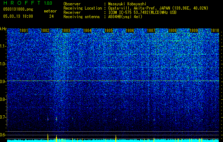Image resolution: width=223 pixels, height=142 pixels.
Task: Click the ICOM IC-575 receiver text
Action: (142, 12)
